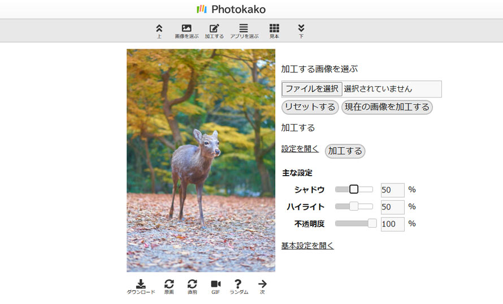Image resolution: width=503 pixels, height=304 pixels.
Task: Jump down with 下 chevron icon
Action: coord(301,31)
